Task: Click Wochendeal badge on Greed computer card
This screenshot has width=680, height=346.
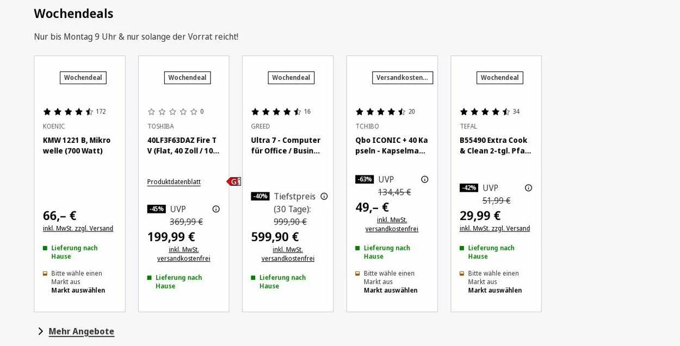Action: 291,78
